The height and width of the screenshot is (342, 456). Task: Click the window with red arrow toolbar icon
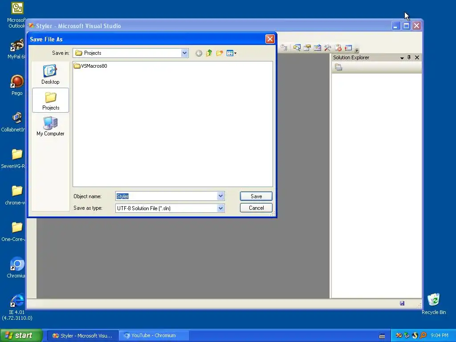point(348,48)
